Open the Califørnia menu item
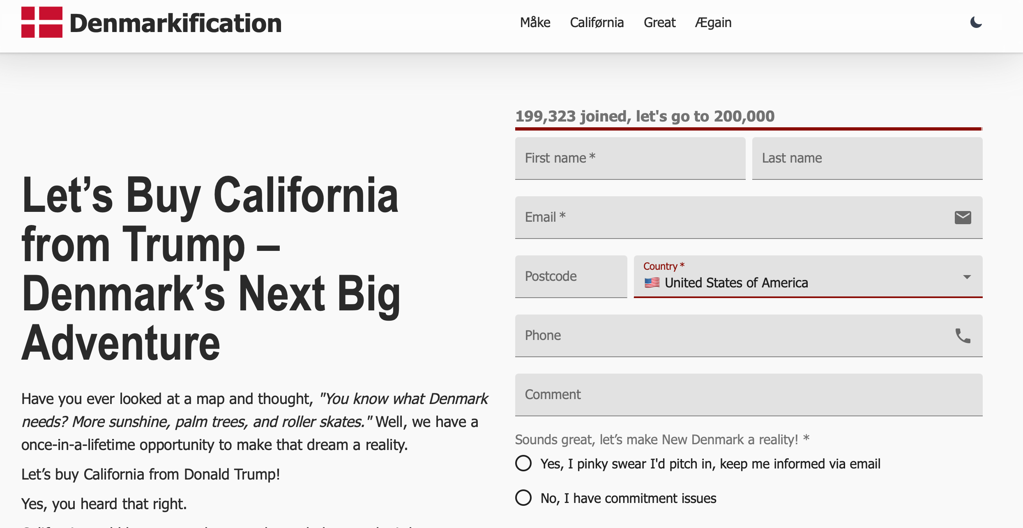The image size is (1023, 528). (x=597, y=23)
